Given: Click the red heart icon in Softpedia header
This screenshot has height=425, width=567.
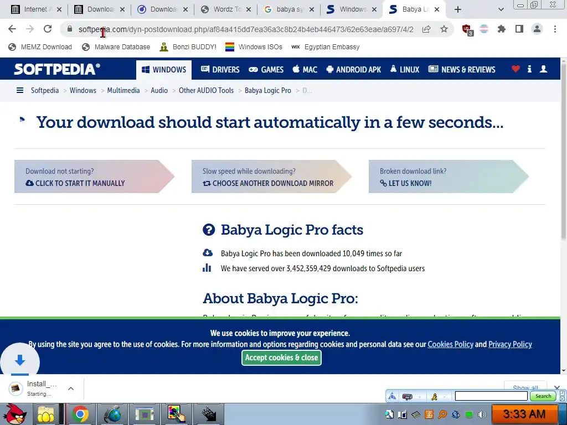Looking at the screenshot, I should coord(516,69).
